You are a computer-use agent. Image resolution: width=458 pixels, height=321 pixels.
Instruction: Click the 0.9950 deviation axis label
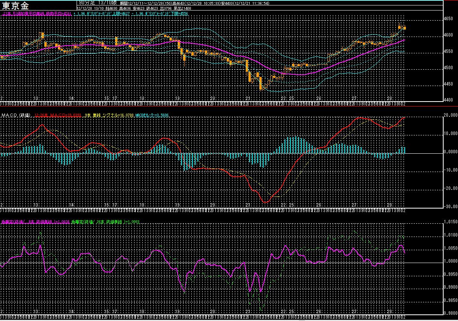pos(450,275)
